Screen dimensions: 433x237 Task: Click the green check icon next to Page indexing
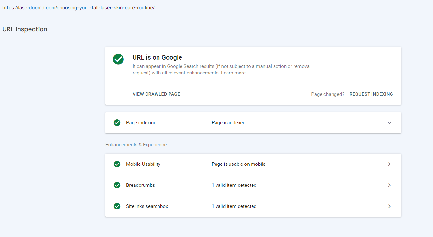point(117,123)
